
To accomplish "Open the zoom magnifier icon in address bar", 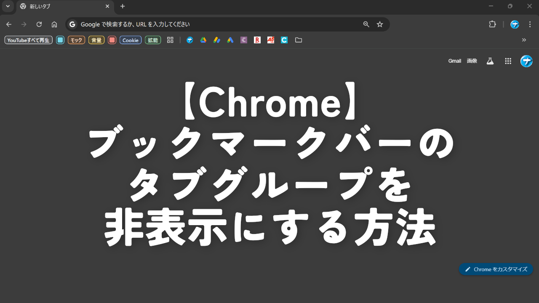I will click(366, 24).
